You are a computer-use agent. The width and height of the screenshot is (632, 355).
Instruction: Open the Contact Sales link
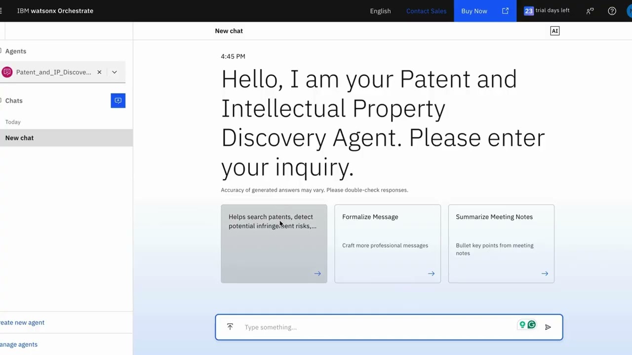tap(426, 11)
